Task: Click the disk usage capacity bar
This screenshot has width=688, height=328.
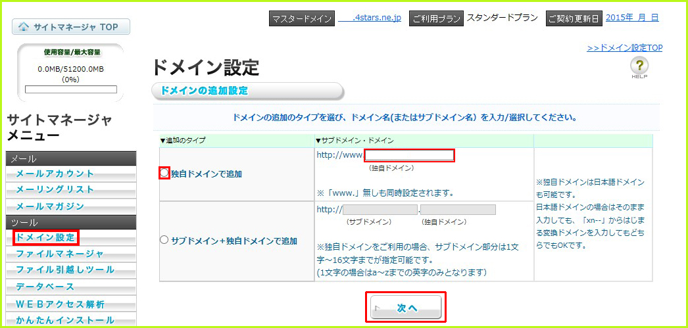Action: click(71, 89)
